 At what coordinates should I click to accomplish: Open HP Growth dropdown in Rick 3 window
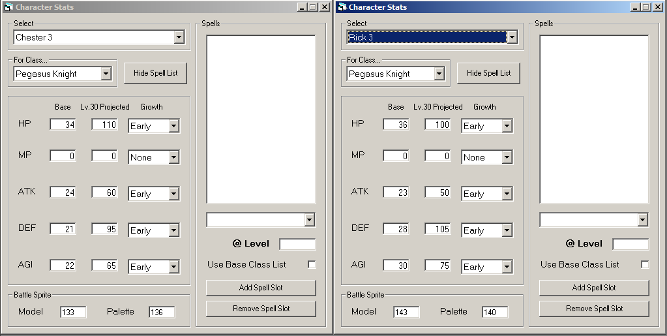pos(507,126)
